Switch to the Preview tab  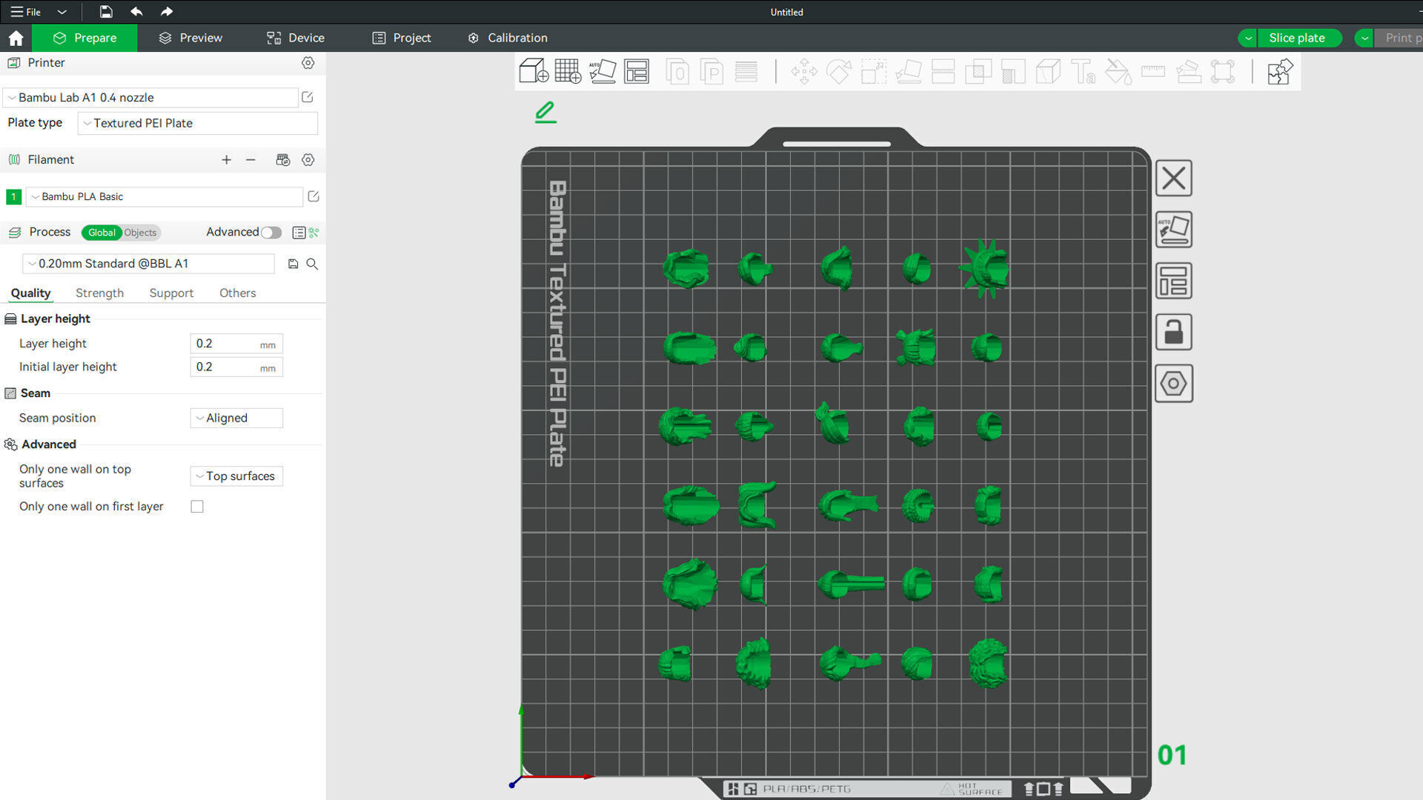click(x=190, y=38)
